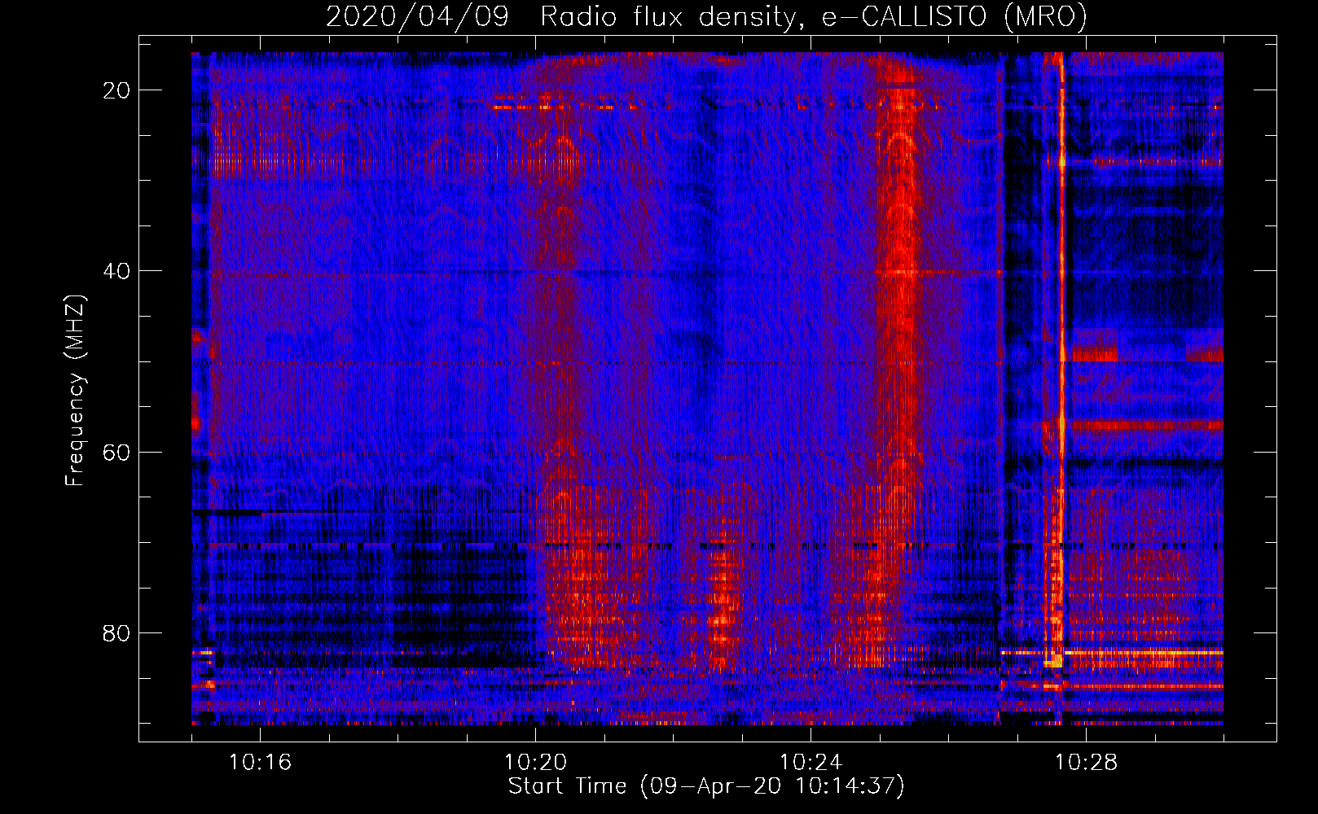Click the '10:20' time tick label
The width and height of the screenshot is (1318, 814).
tap(535, 762)
